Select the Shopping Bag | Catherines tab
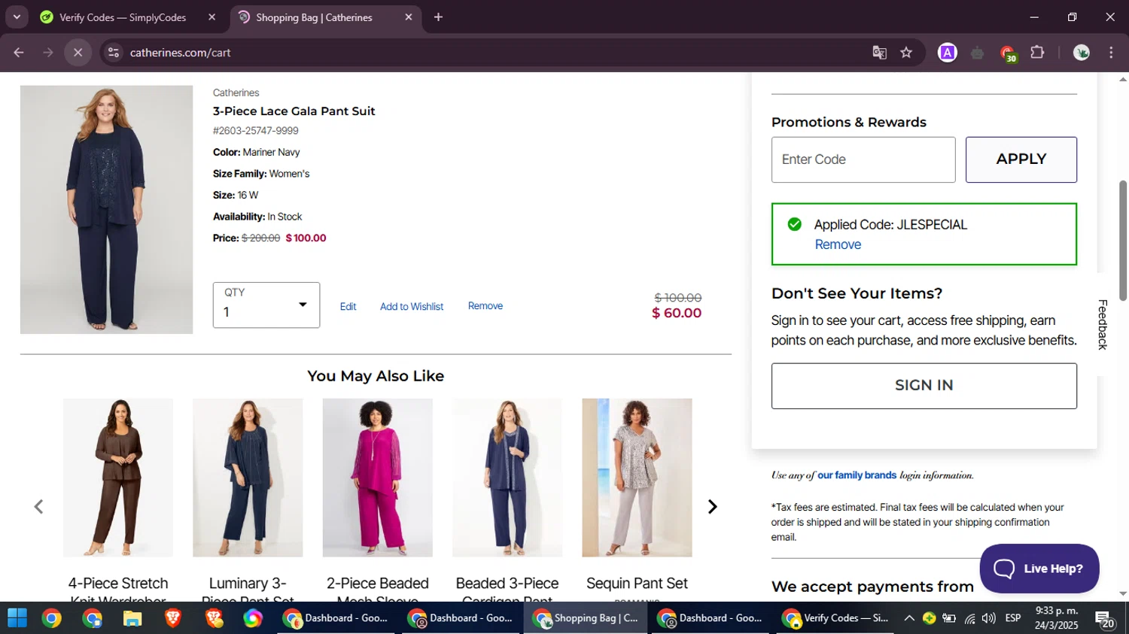The height and width of the screenshot is (634, 1129). click(x=314, y=17)
